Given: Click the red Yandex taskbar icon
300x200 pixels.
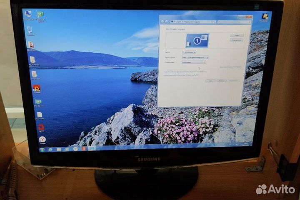Looking at the screenshot, I should 84,149.
